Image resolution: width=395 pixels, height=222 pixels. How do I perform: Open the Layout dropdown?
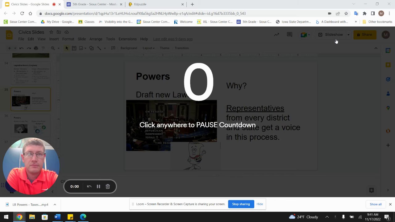click(x=148, y=48)
